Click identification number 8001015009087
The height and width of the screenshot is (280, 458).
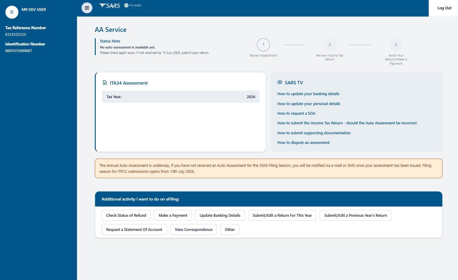click(18, 51)
